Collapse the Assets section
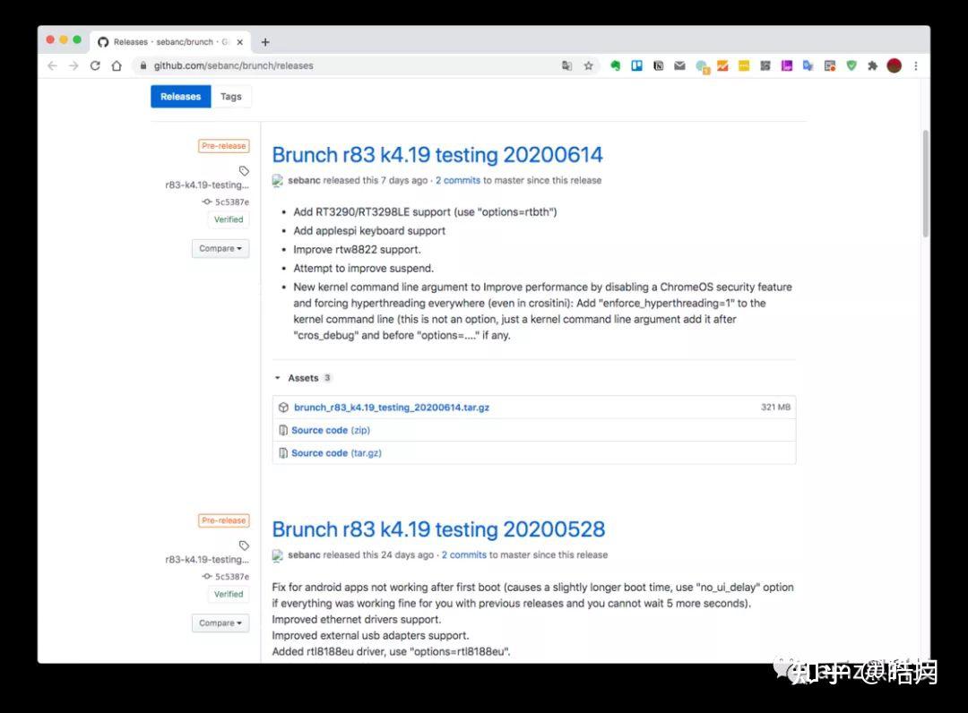 (x=279, y=377)
